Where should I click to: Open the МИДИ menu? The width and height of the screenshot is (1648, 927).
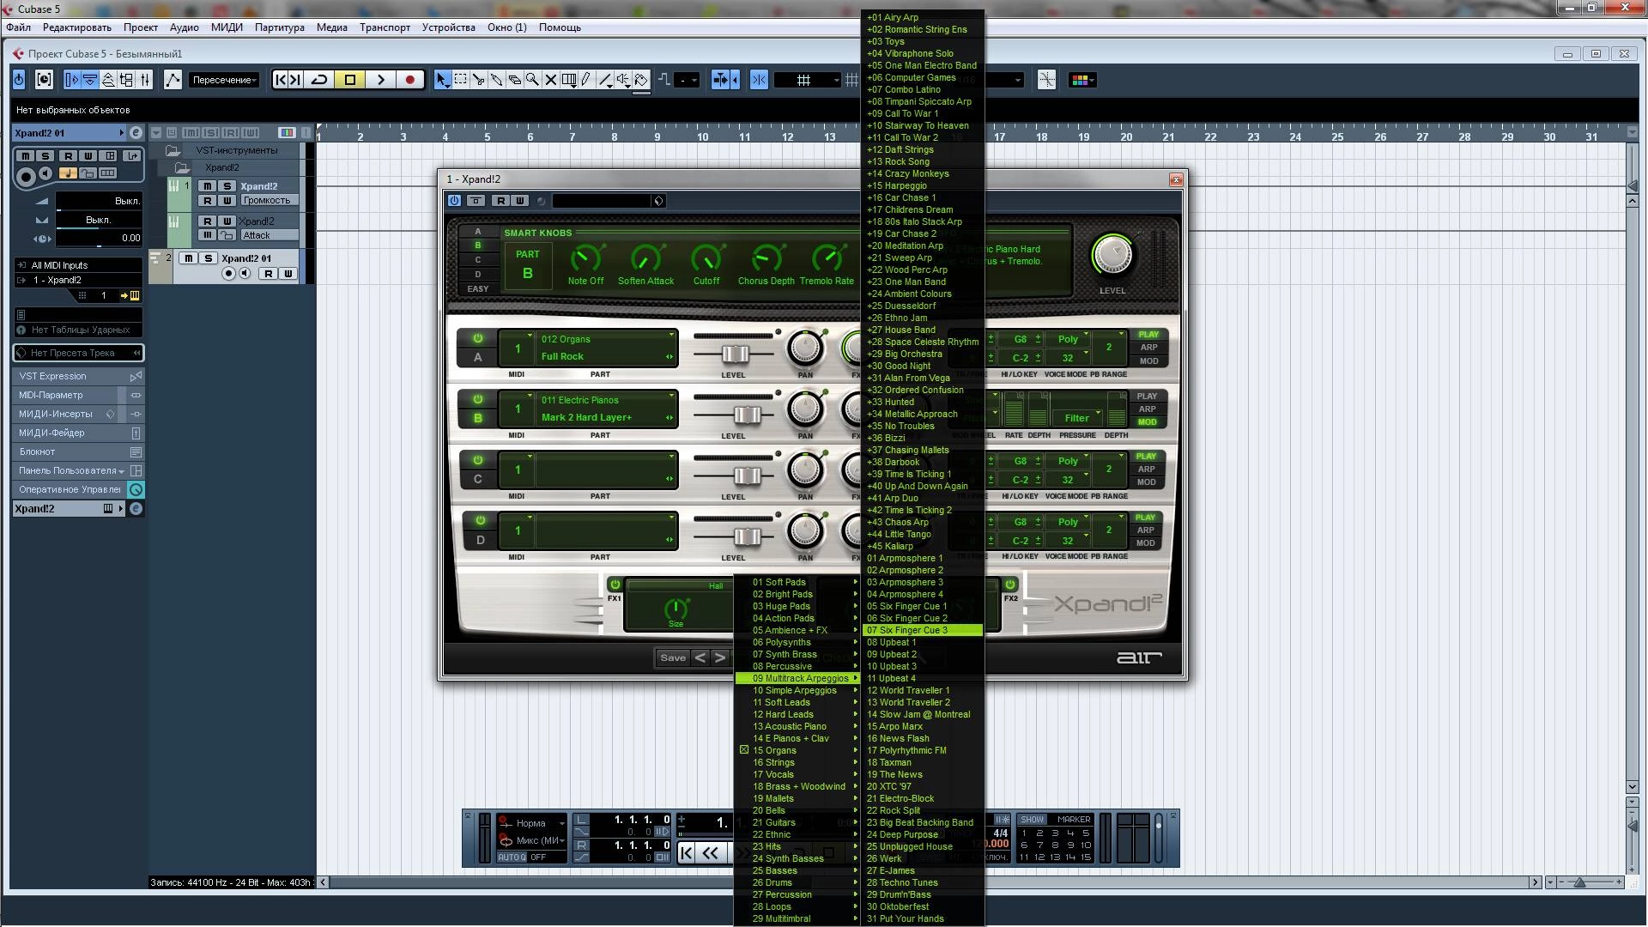(x=227, y=27)
